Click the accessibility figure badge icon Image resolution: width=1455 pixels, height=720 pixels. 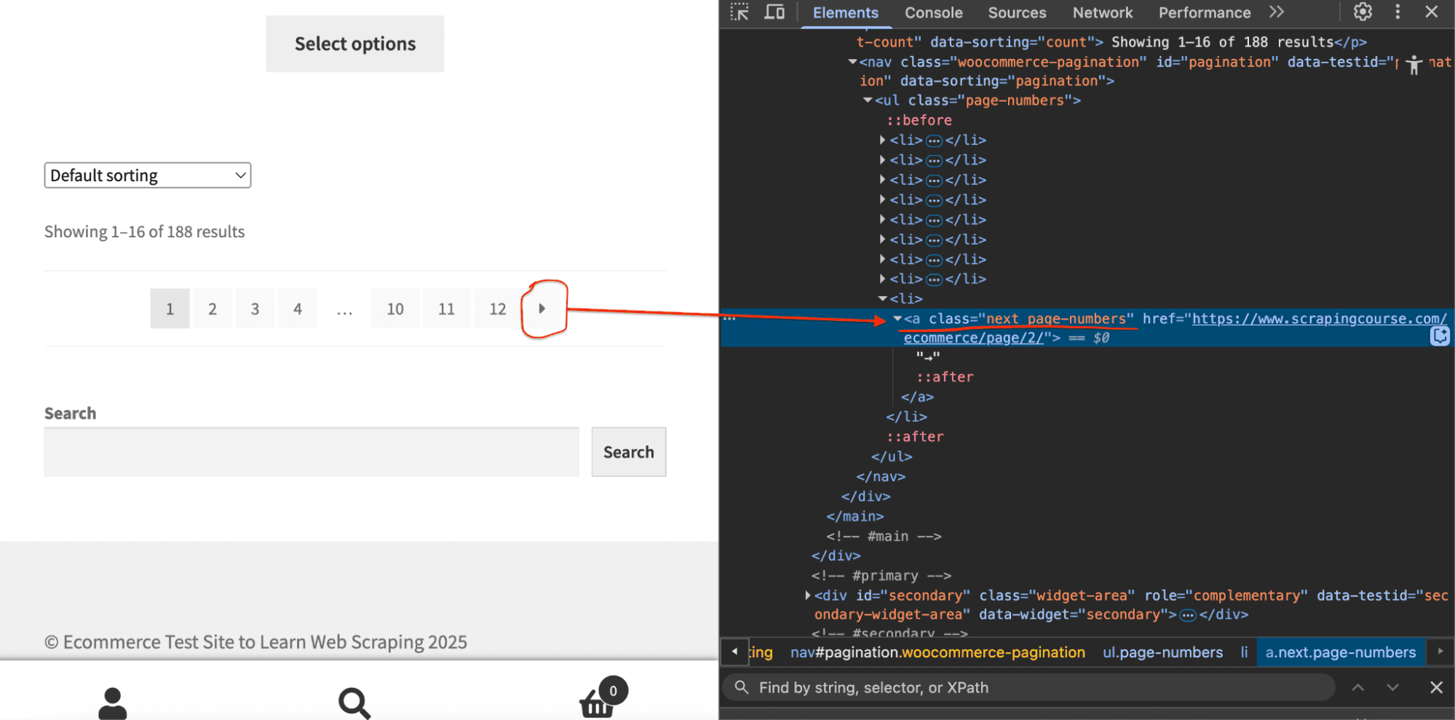(1414, 64)
